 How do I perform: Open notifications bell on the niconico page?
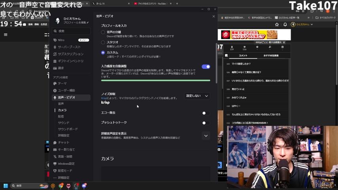[285, 25]
